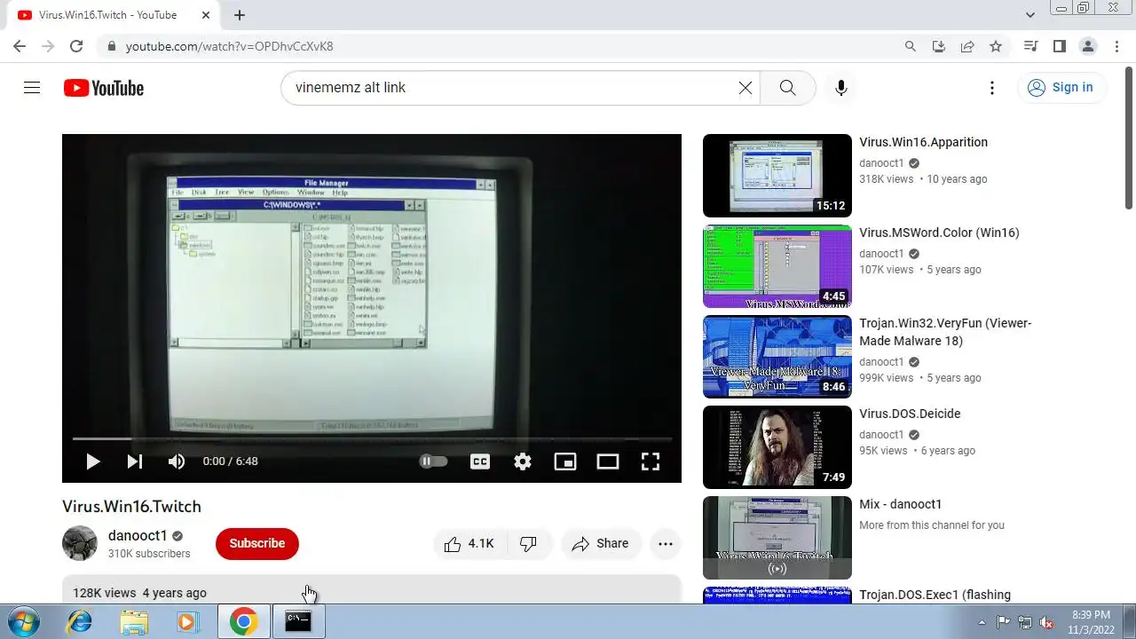This screenshot has height=639, width=1136.
Task: Open Windows Explorer from taskbar
Action: [x=134, y=622]
